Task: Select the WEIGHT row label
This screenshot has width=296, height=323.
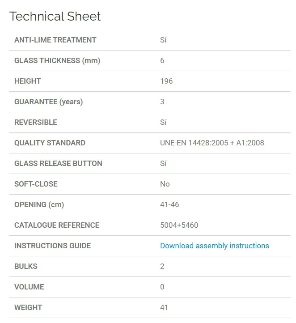Action: coord(28,307)
